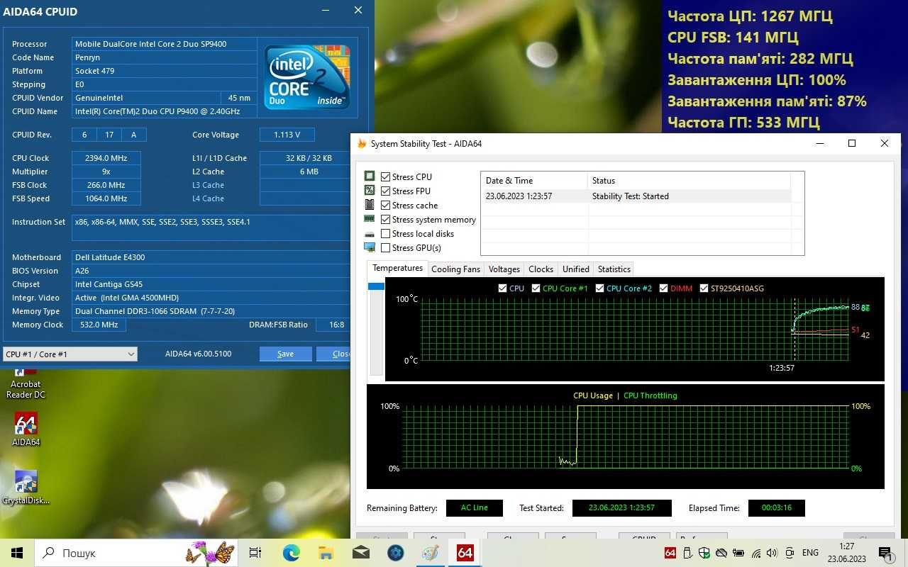The image size is (908, 567).
Task: Click the monitor icon beside Stress GPU(s)
Action: tap(369, 247)
